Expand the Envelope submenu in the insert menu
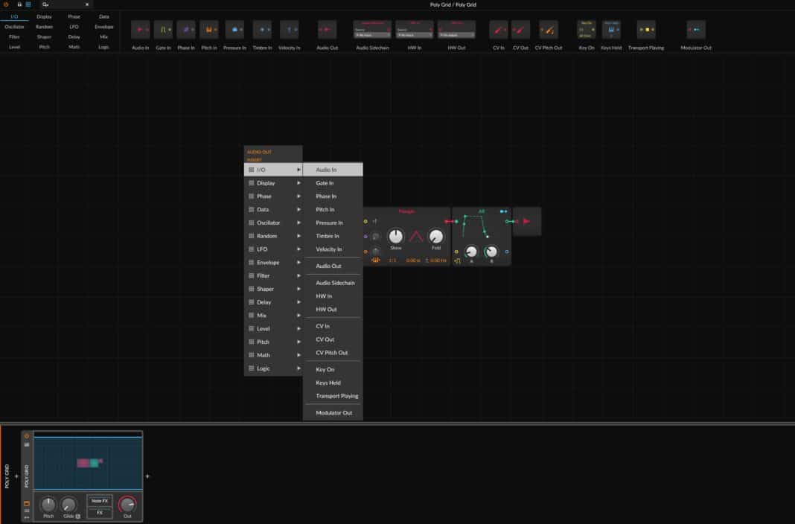The width and height of the screenshot is (795, 524). 273,262
